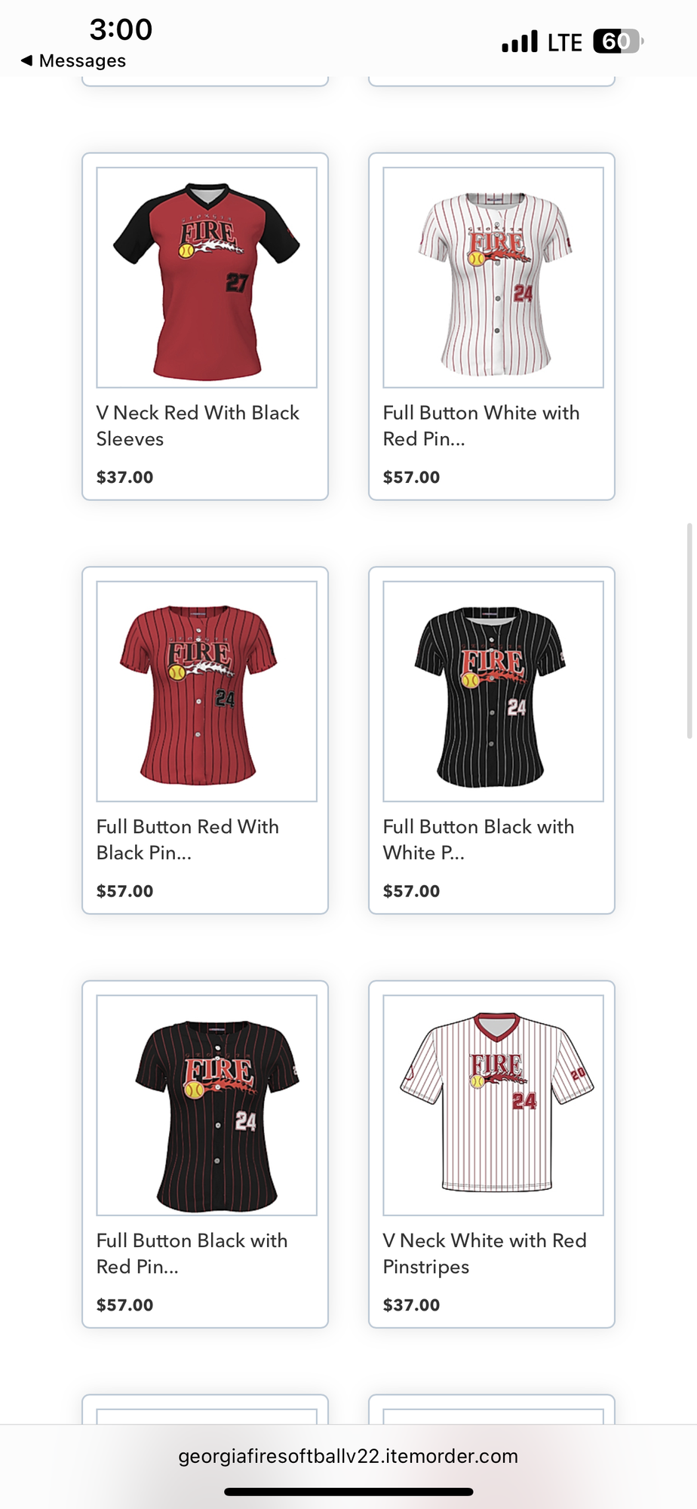Open the black red-pinstripe full button jersey image

pyautogui.click(x=207, y=1105)
